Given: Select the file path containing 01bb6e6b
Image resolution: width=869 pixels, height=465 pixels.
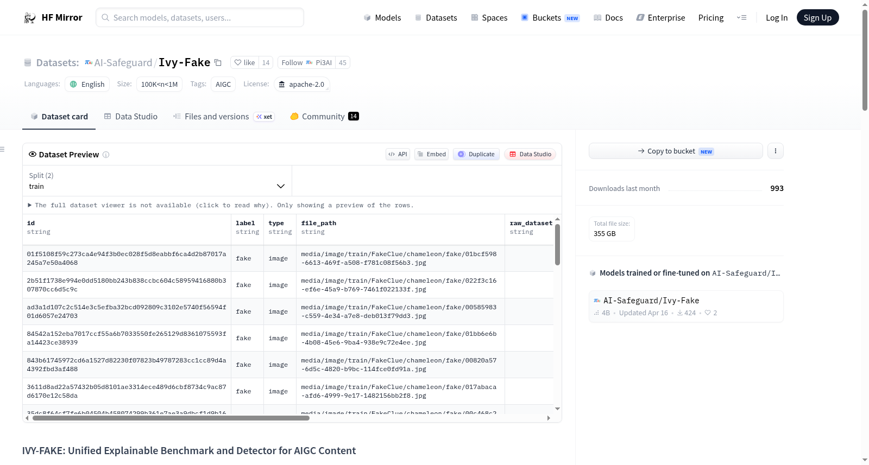Looking at the screenshot, I should click(400, 338).
